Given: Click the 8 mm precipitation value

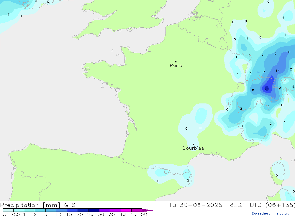Looking at the screenshot, I should click(x=253, y=90).
